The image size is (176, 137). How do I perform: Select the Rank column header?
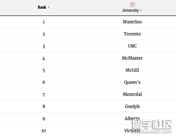42,7
